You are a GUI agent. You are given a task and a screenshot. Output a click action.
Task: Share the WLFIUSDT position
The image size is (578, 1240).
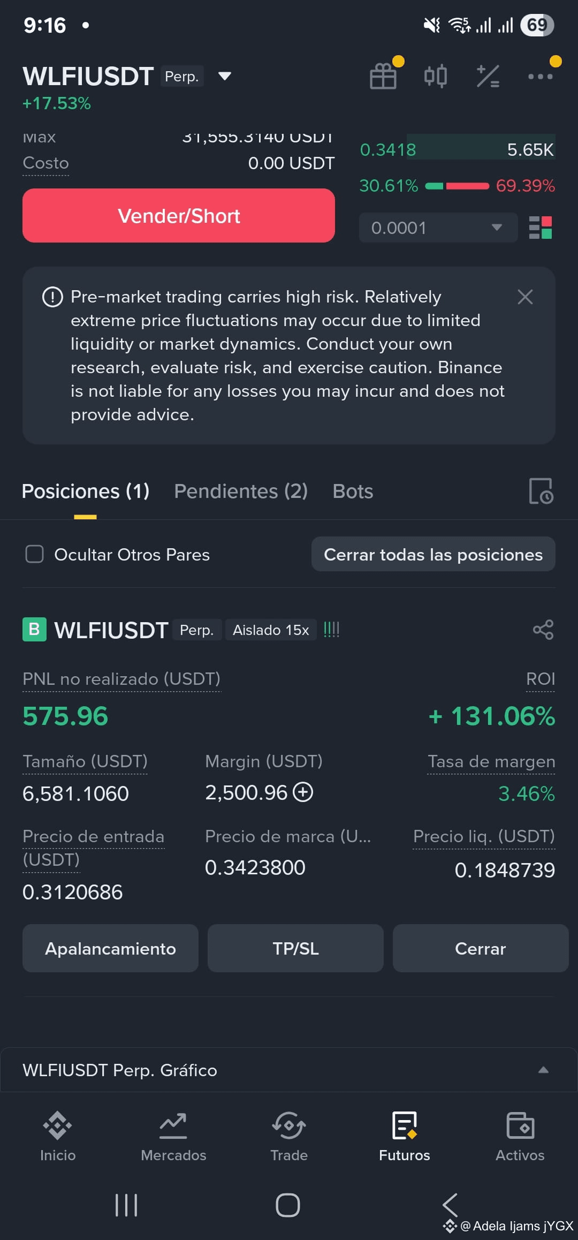pos(543,630)
